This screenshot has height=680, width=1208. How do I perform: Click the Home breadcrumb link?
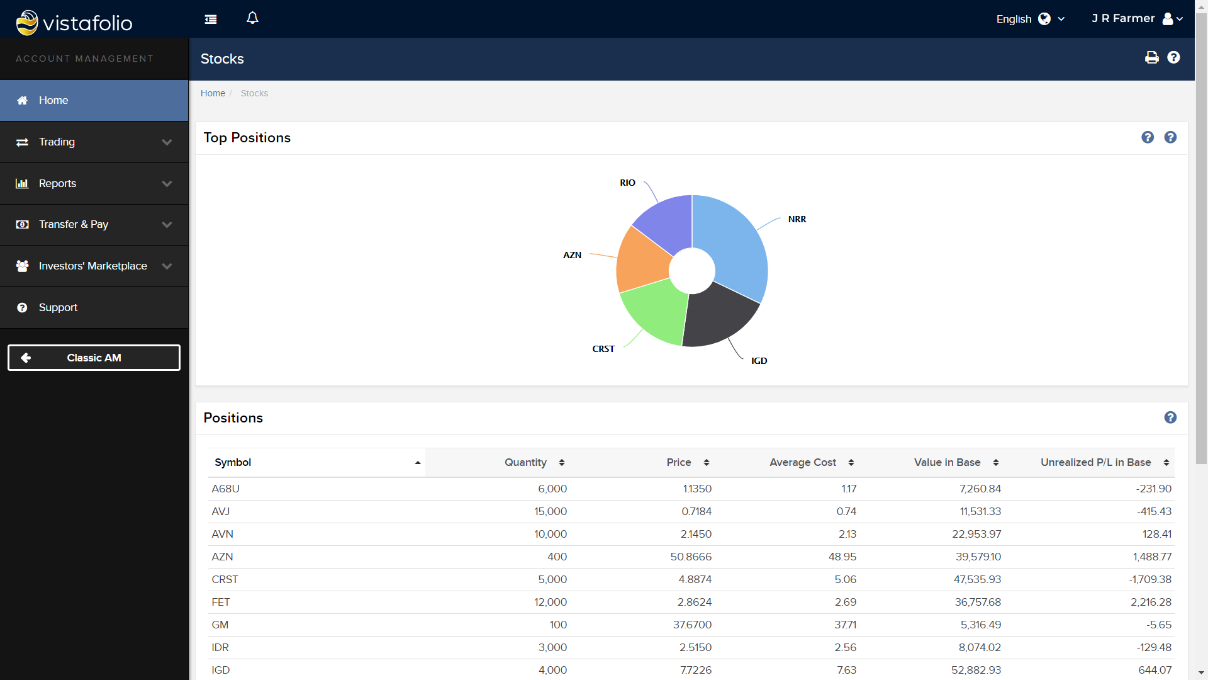(213, 93)
